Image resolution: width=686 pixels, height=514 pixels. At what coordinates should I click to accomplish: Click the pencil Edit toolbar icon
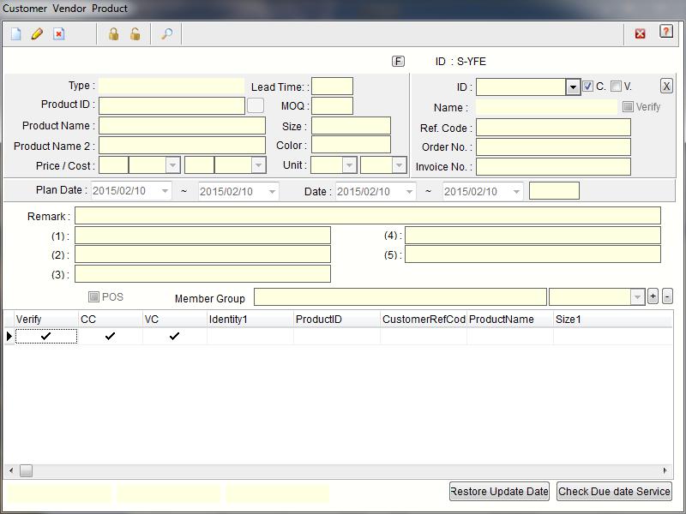pyautogui.click(x=37, y=34)
